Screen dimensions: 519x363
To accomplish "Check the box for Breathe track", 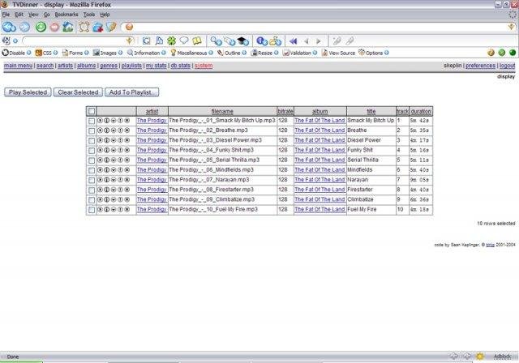I will pos(92,131).
